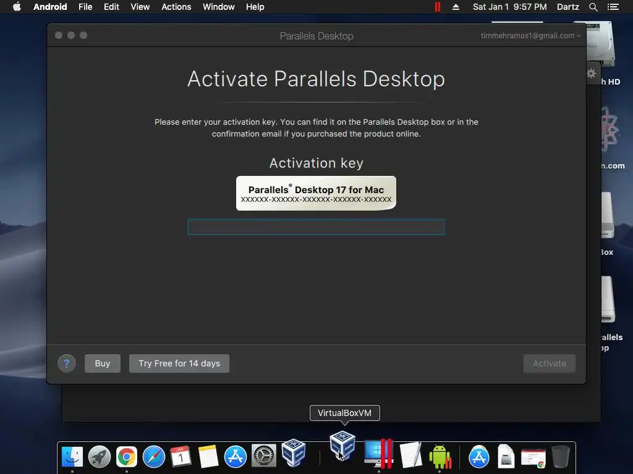
Task: Open the Actions menu
Action: (176, 7)
